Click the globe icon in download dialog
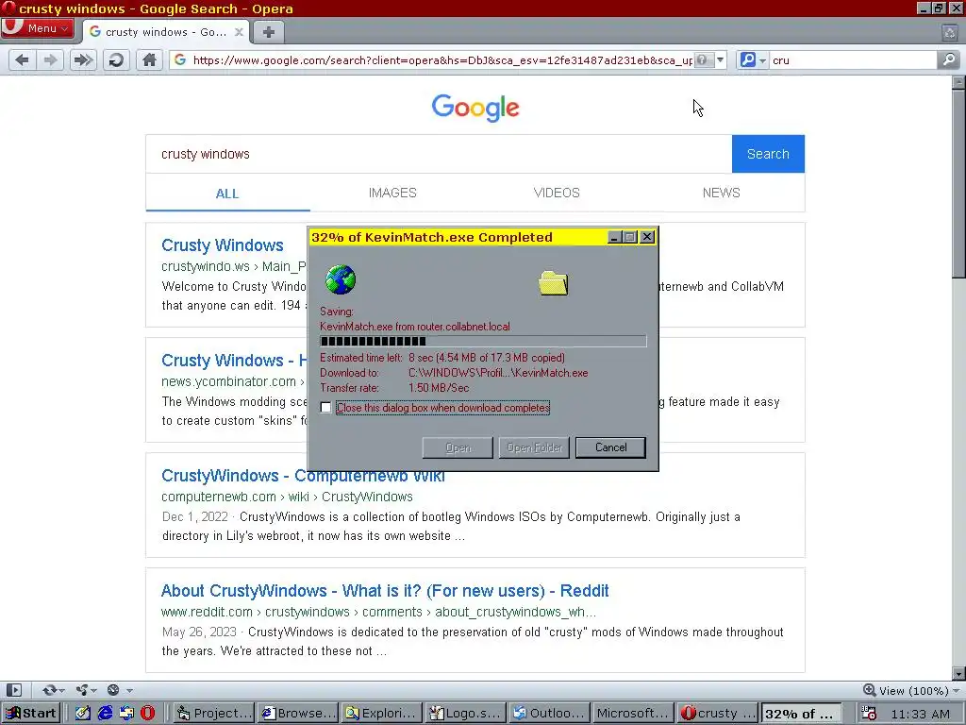Image resolution: width=966 pixels, height=725 pixels. click(341, 279)
